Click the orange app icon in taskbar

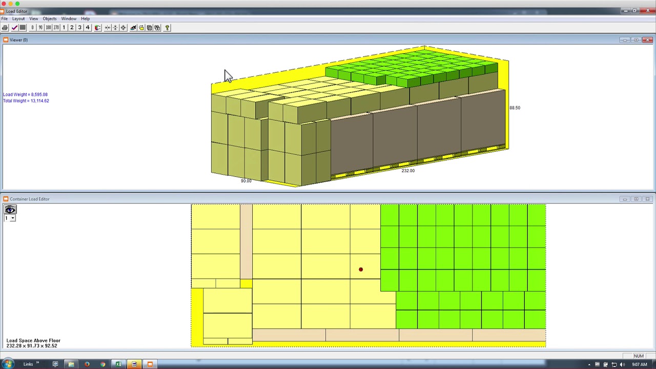pyautogui.click(x=150, y=364)
